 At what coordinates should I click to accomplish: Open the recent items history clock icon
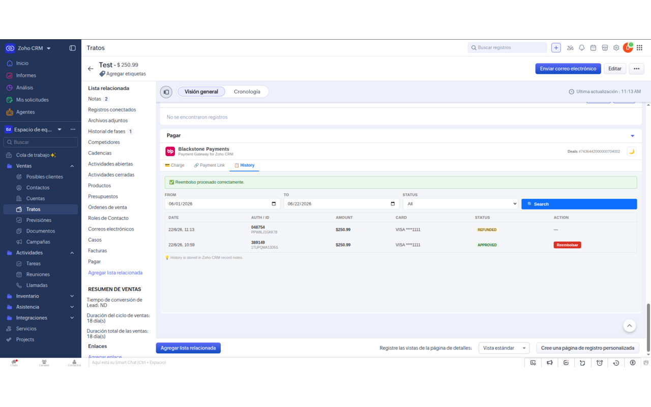616,363
